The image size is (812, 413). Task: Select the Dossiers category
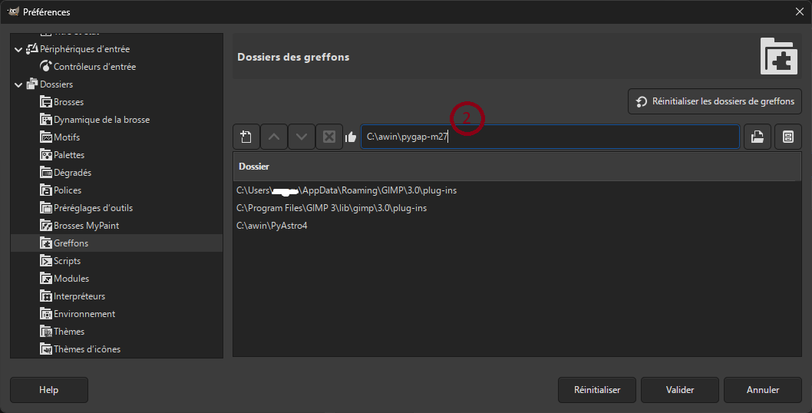pyautogui.click(x=57, y=84)
